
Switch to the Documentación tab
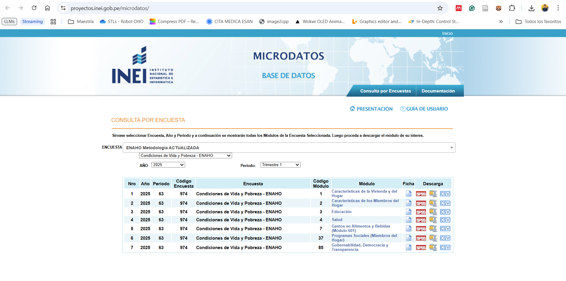point(438,91)
